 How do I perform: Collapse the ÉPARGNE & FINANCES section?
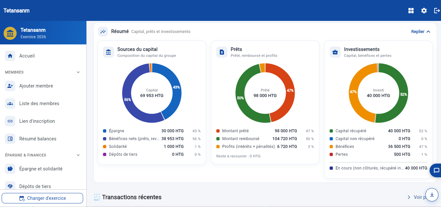coord(78,155)
